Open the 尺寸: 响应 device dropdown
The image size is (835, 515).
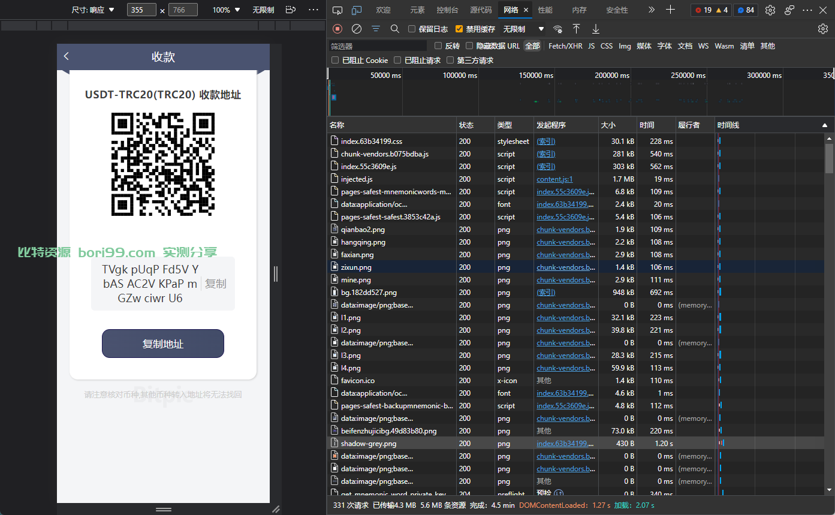[x=93, y=10]
